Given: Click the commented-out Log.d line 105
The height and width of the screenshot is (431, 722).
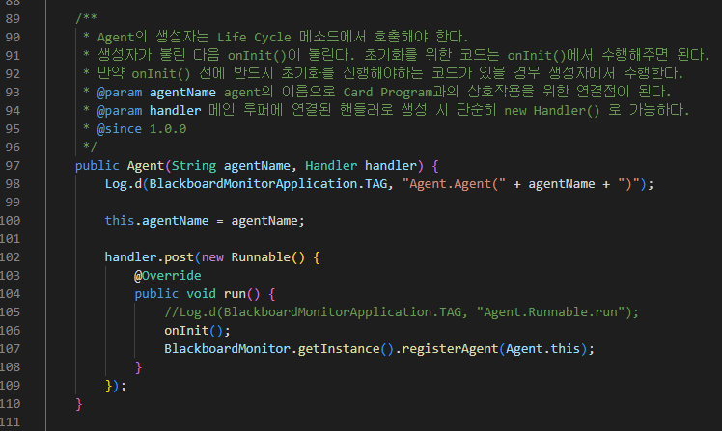Looking at the screenshot, I should tap(402, 312).
